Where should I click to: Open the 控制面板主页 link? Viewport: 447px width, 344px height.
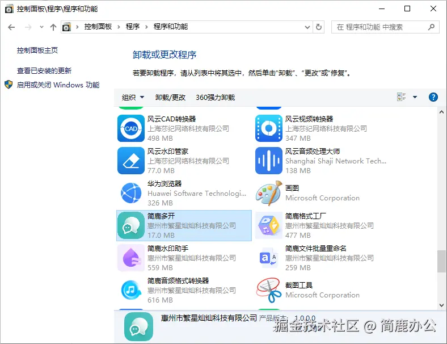[37, 50]
